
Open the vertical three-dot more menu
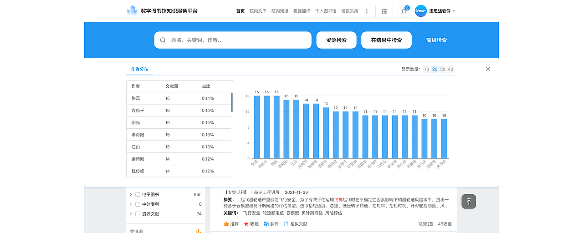click(367, 11)
